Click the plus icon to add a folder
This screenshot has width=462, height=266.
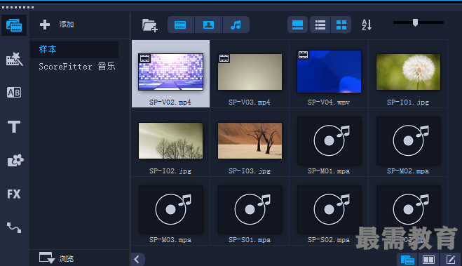pos(45,25)
